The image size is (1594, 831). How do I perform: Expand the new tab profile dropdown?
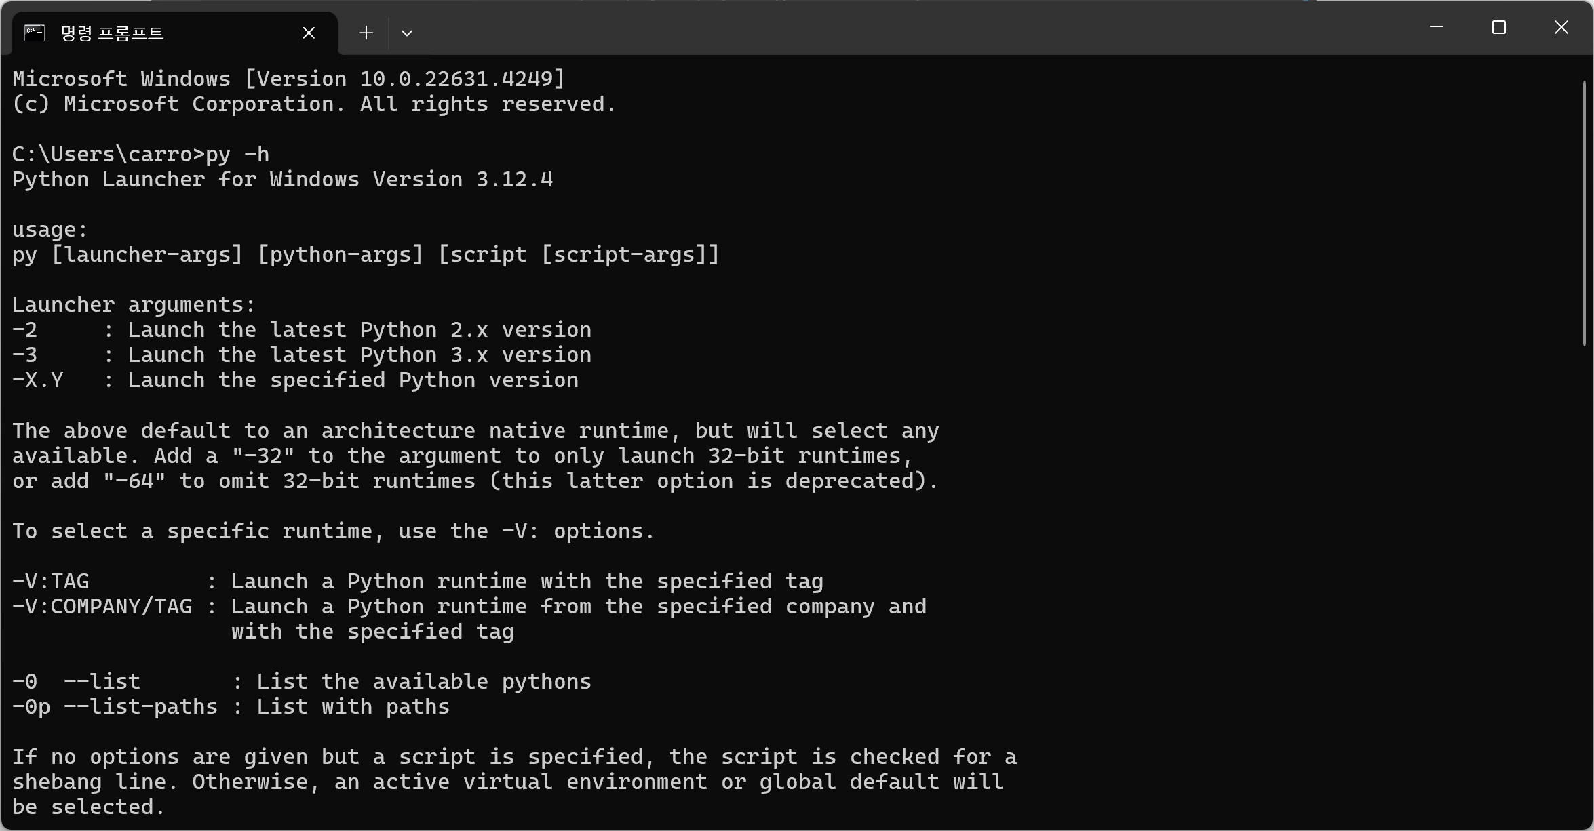(x=407, y=33)
